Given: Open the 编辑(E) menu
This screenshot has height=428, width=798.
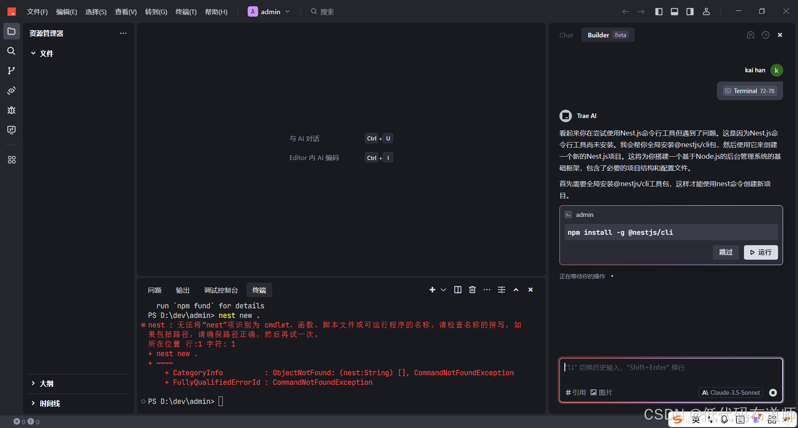Looking at the screenshot, I should point(66,12).
